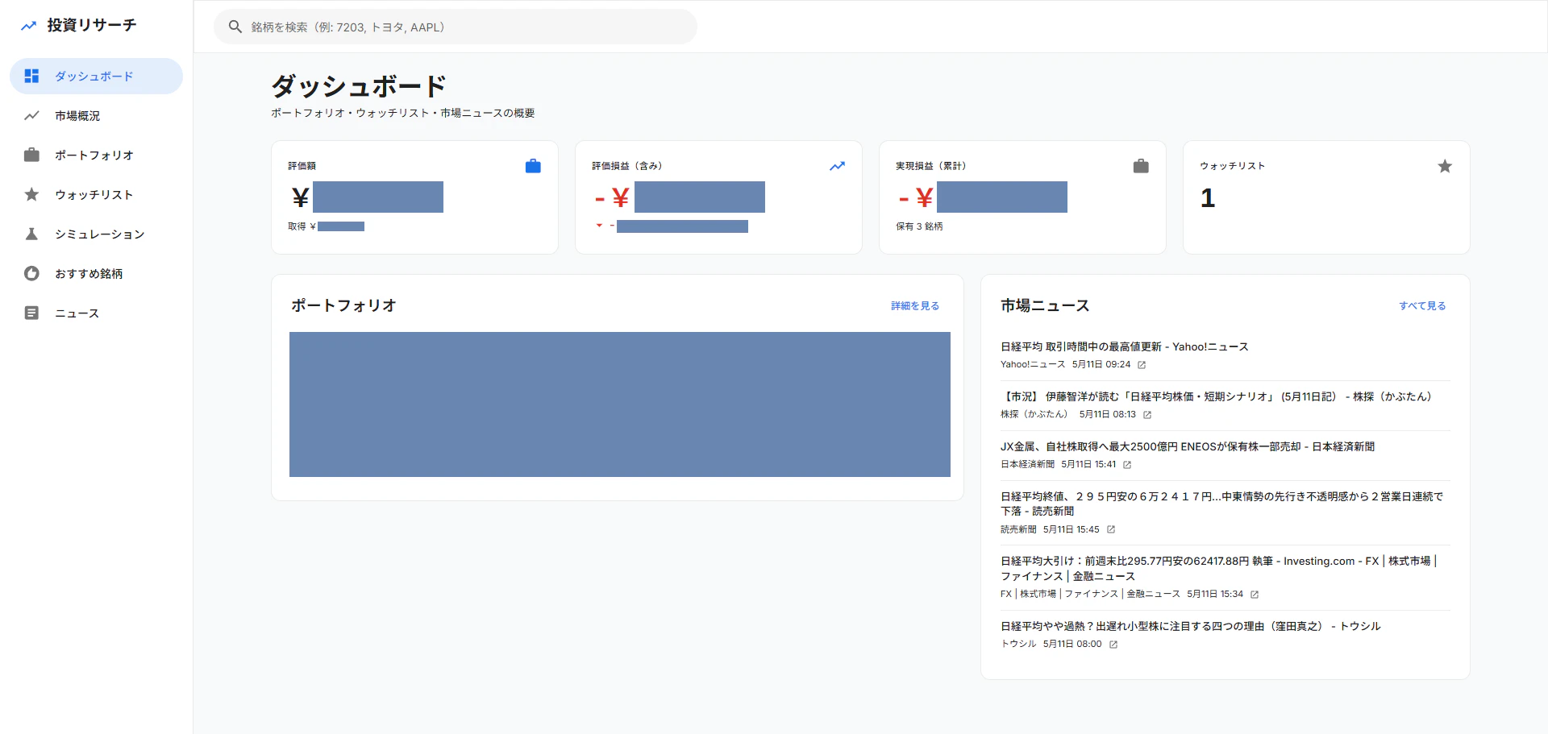The image size is (1548, 734).
Task: Click the search magnifier icon
Action: pyautogui.click(x=235, y=27)
